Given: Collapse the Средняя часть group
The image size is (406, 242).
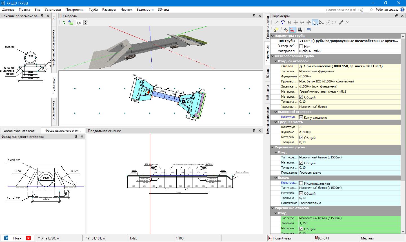Looking at the screenshot, I should pos(276,122).
